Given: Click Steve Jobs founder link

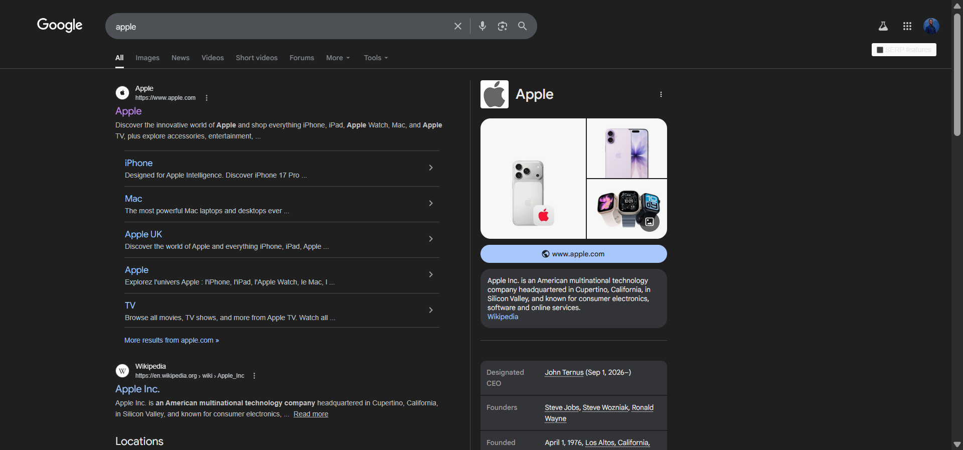Looking at the screenshot, I should [562, 407].
